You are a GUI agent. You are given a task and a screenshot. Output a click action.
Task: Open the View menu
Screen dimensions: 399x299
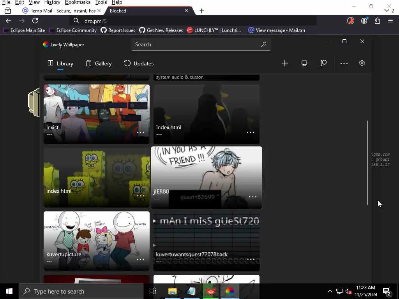pyautogui.click(x=34, y=2)
